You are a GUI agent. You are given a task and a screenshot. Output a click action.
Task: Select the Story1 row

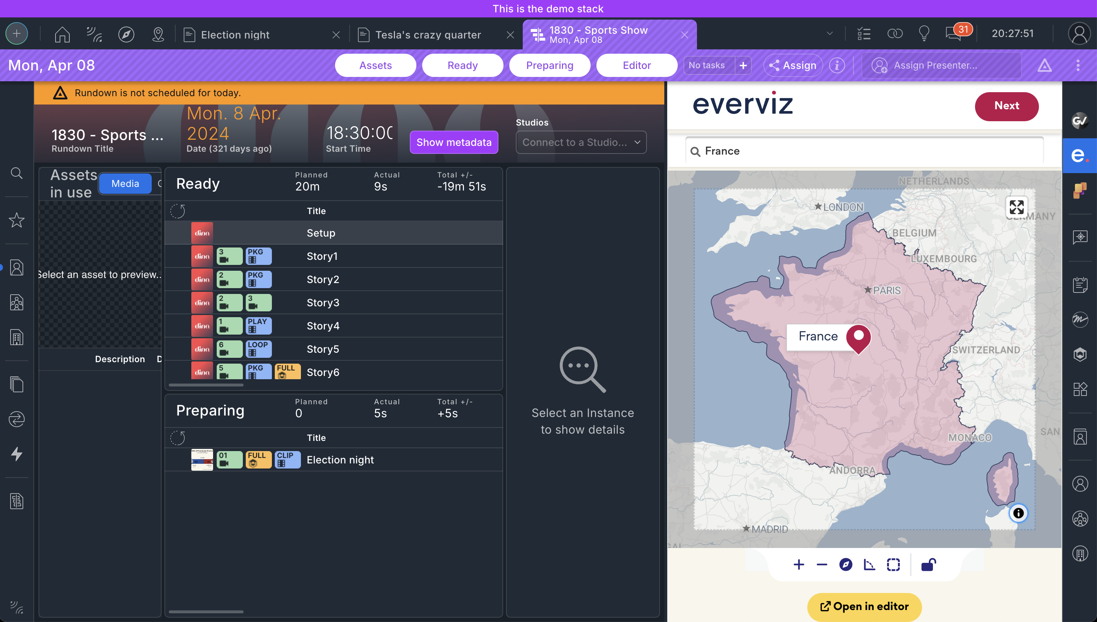tap(334, 256)
